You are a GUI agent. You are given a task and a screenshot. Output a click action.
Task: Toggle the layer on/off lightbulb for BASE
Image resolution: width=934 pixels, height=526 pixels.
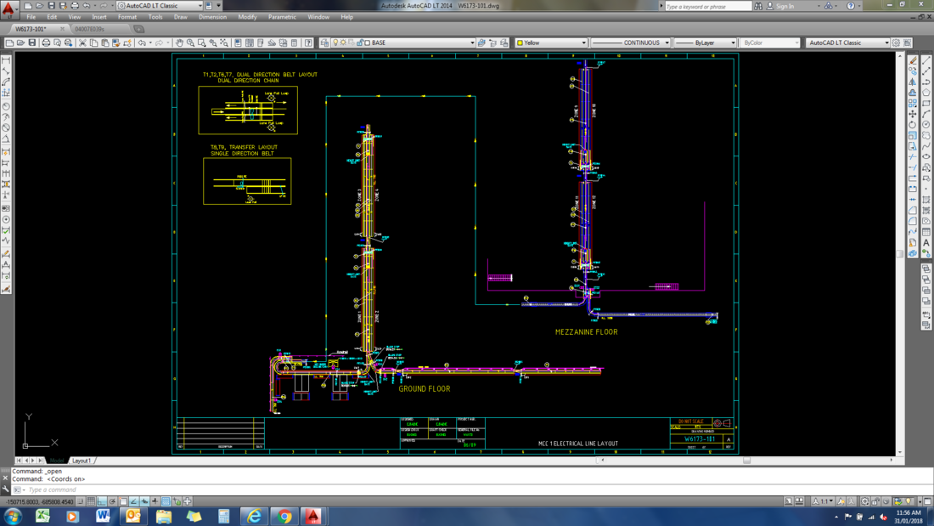coord(335,43)
